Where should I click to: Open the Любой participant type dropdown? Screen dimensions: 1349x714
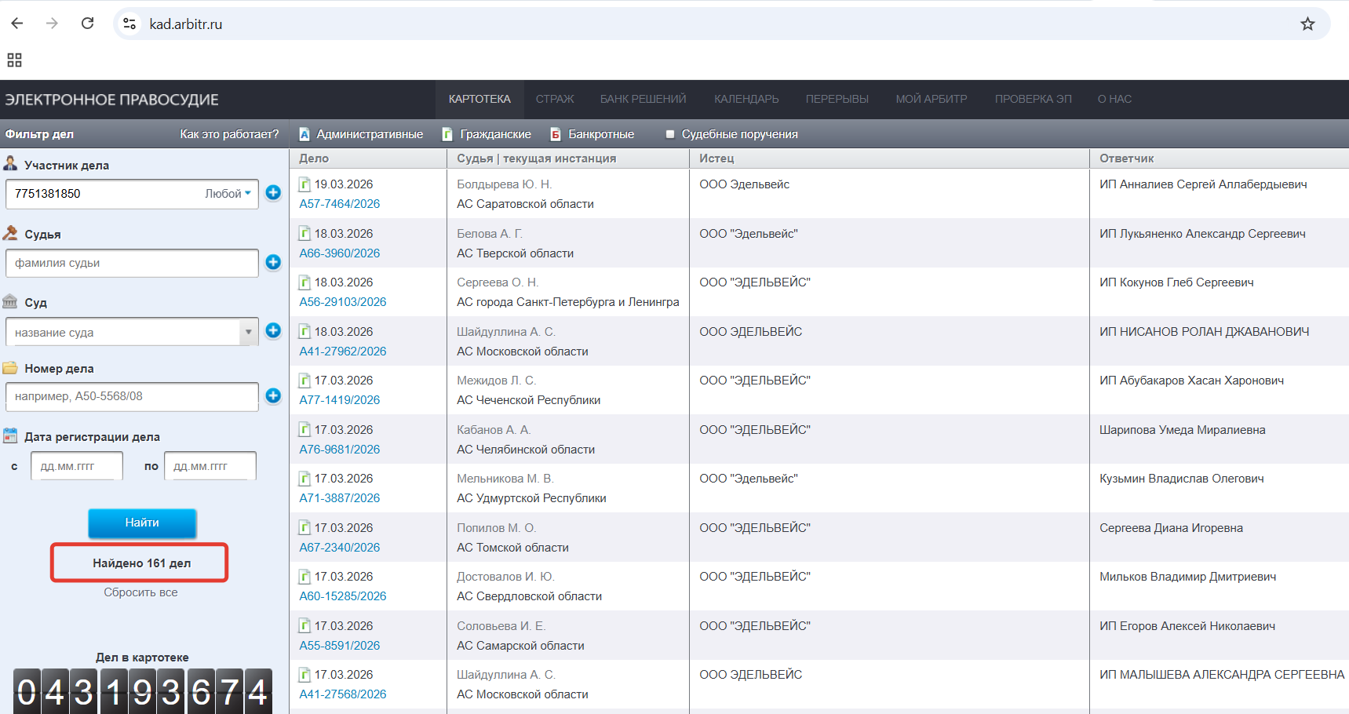click(228, 194)
